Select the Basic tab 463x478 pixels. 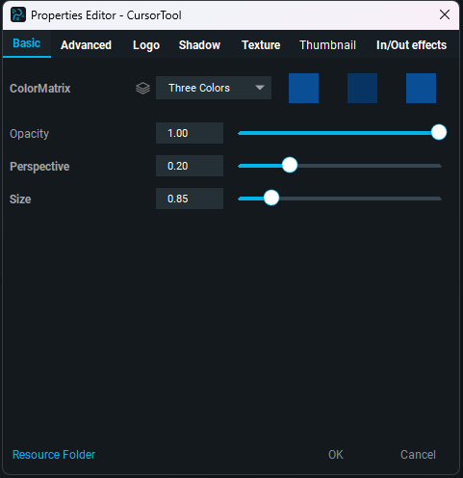27,43
